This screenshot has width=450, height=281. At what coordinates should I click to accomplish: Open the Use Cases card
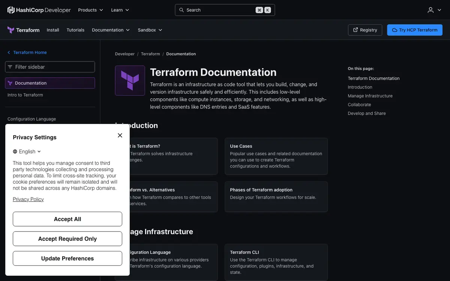coord(276,156)
